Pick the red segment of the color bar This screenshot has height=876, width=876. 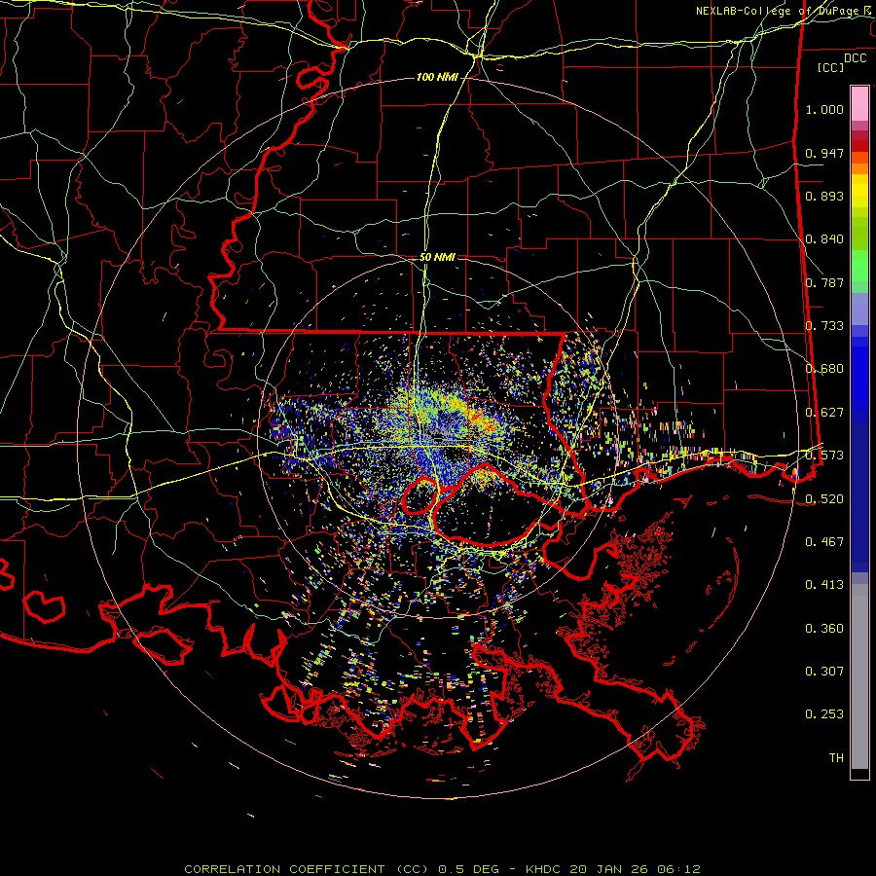pos(859,145)
